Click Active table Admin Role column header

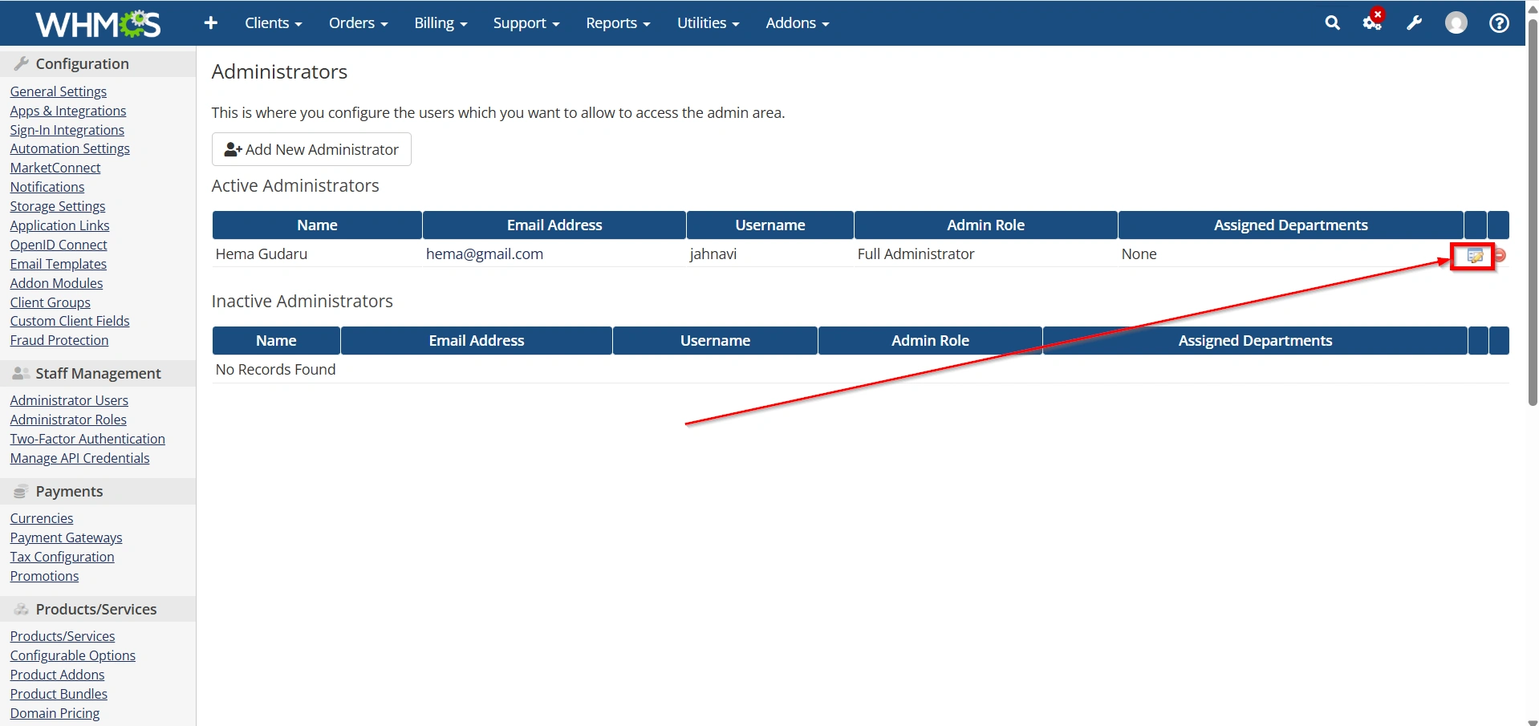985,225
